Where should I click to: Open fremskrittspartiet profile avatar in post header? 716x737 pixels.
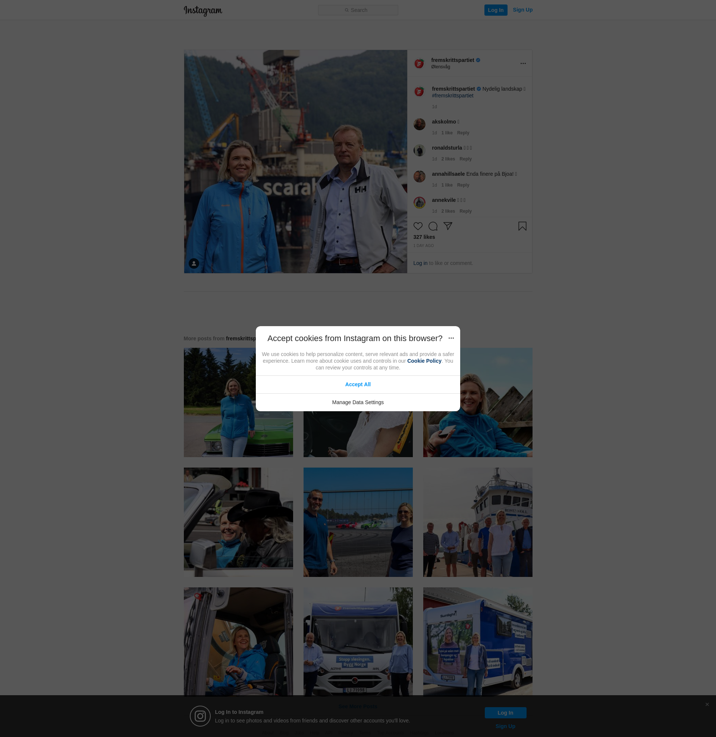tap(419, 63)
